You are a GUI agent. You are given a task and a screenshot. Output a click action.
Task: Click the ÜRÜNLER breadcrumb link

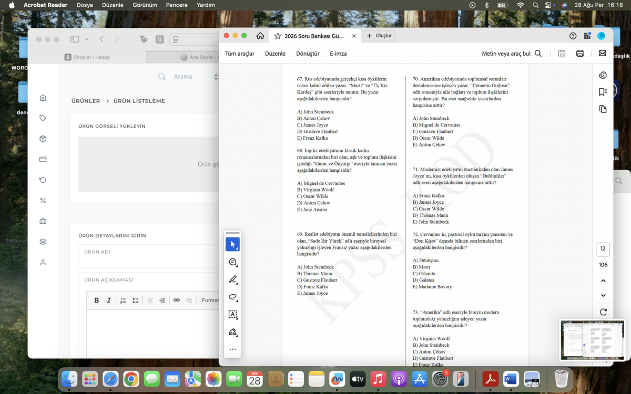[86, 101]
